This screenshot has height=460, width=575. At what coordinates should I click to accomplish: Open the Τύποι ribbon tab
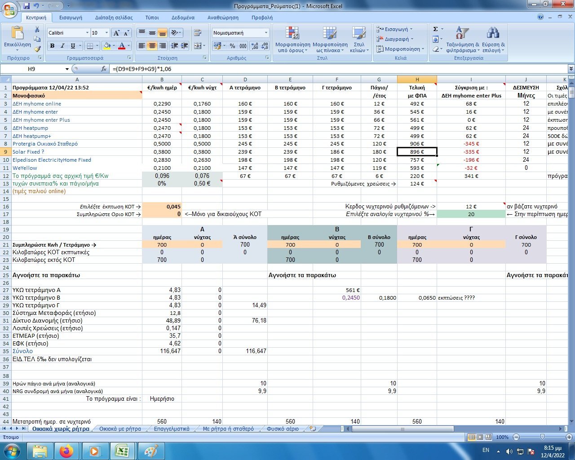(x=152, y=18)
